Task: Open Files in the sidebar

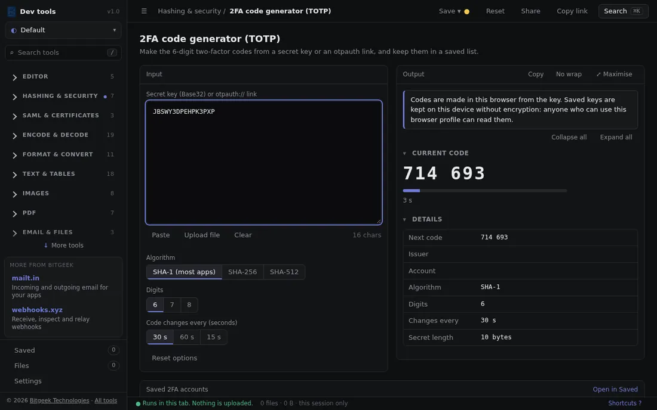Action: tap(63, 366)
